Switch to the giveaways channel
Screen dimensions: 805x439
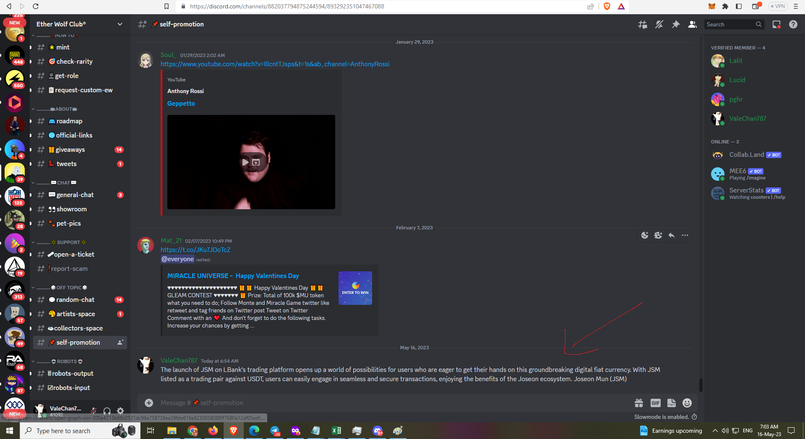80,150
